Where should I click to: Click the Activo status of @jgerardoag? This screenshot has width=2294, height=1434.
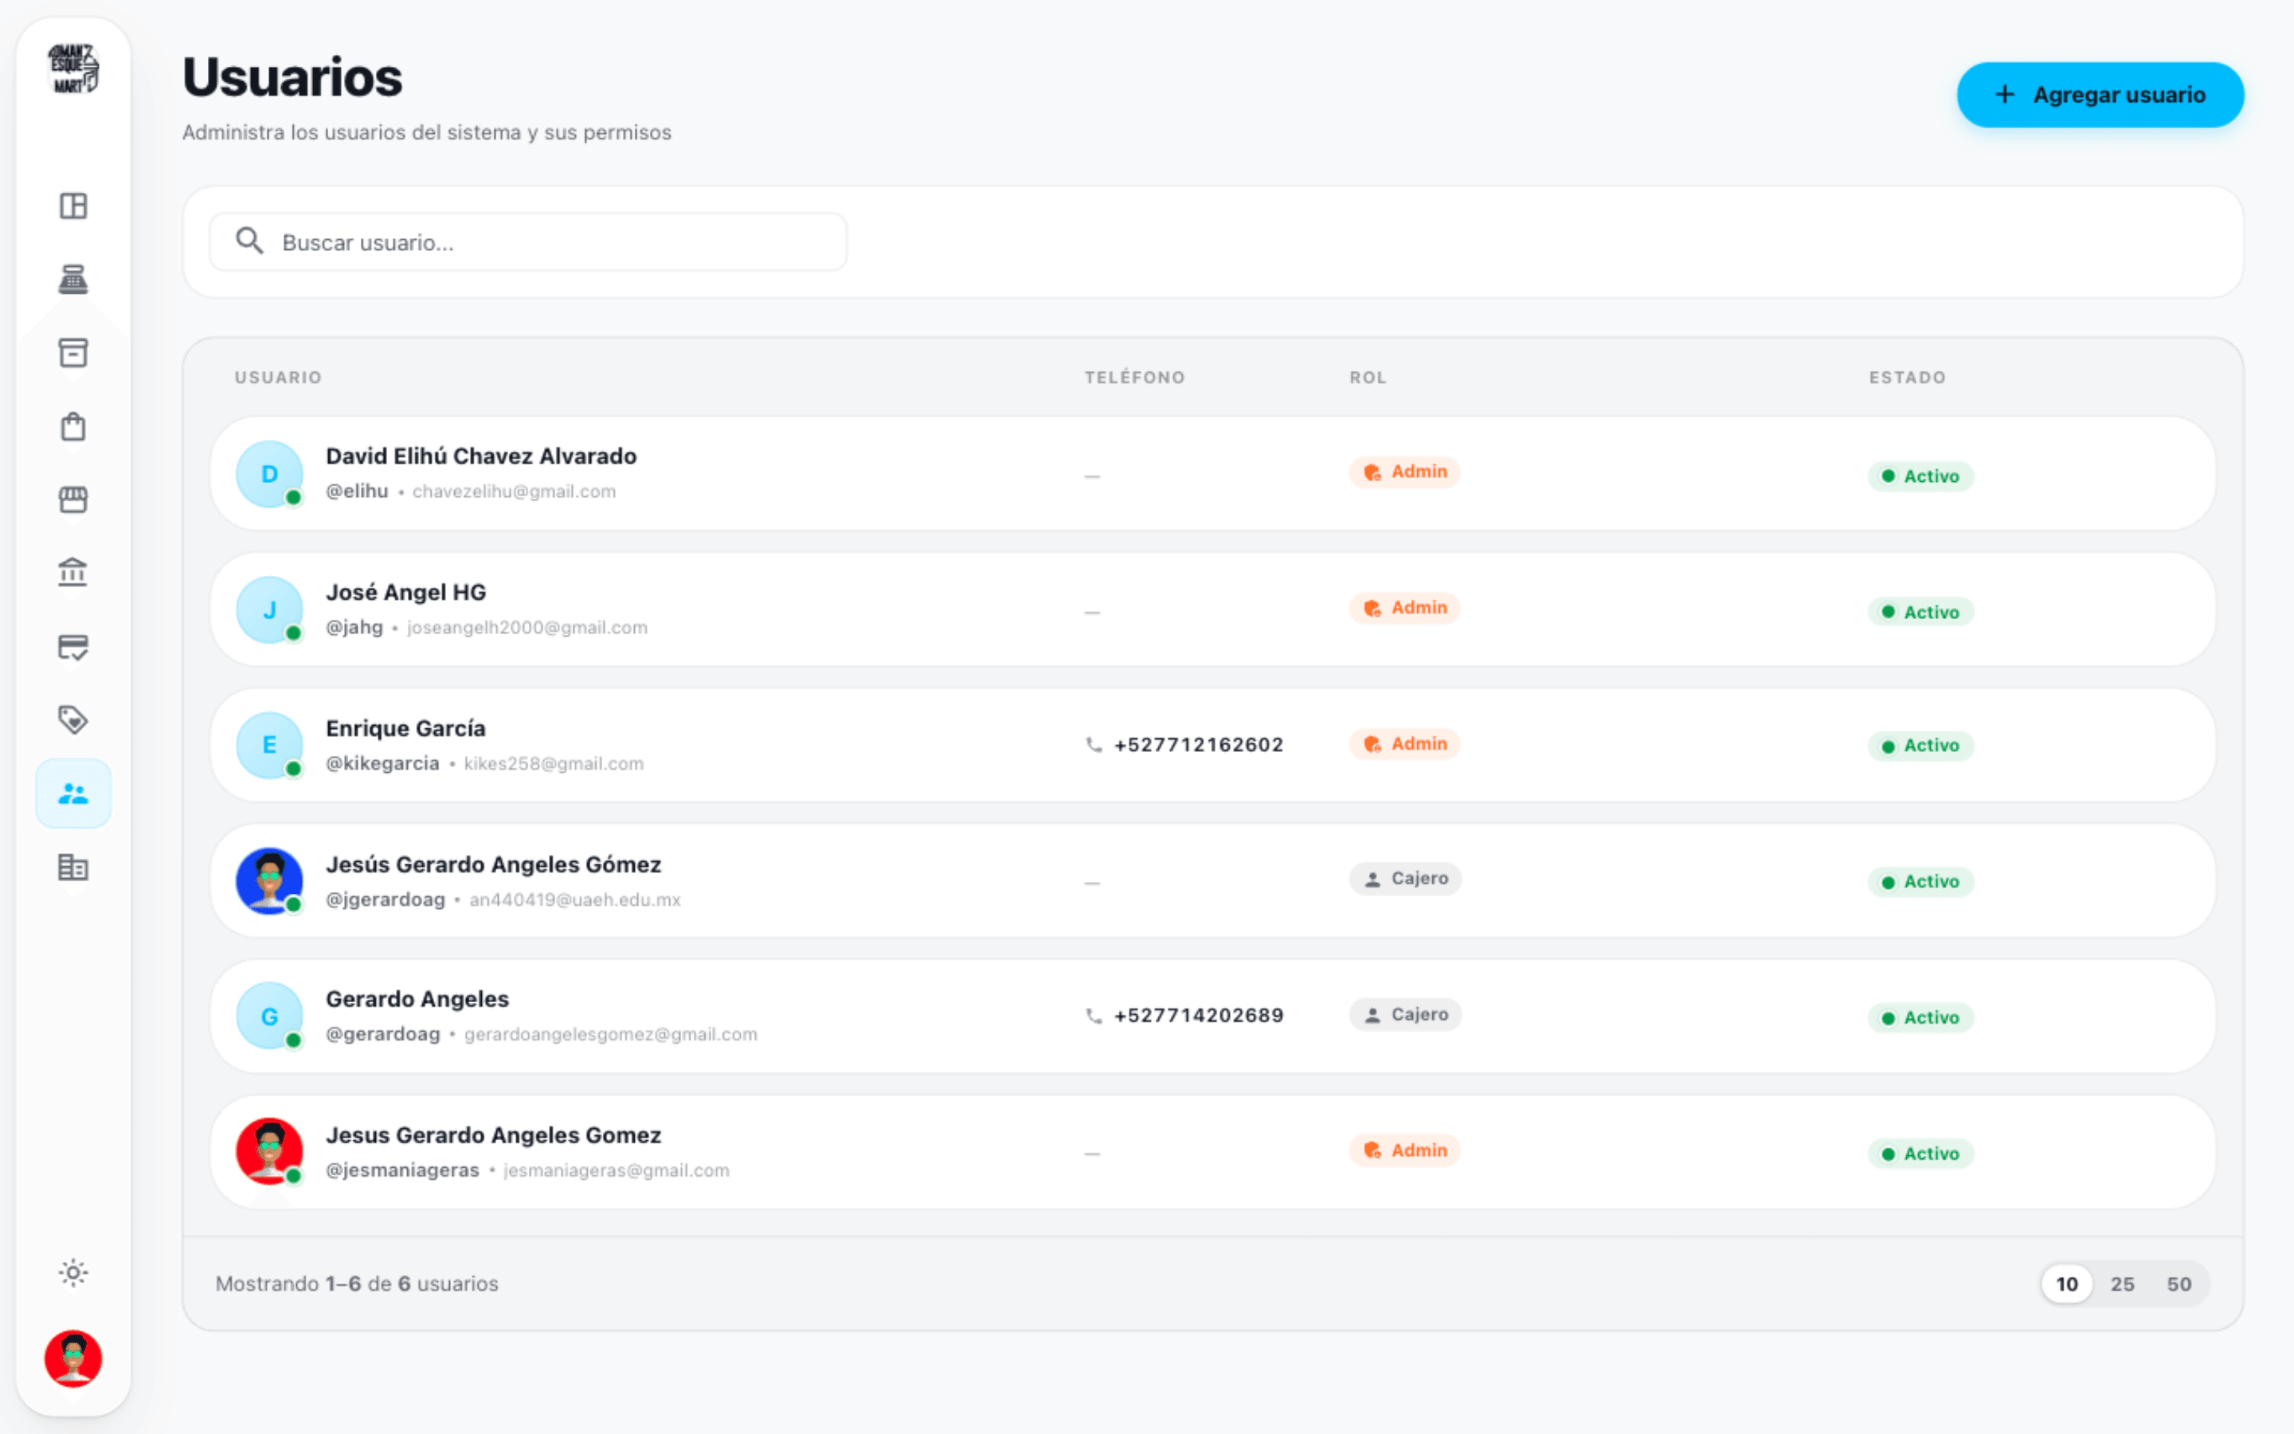1921,882
